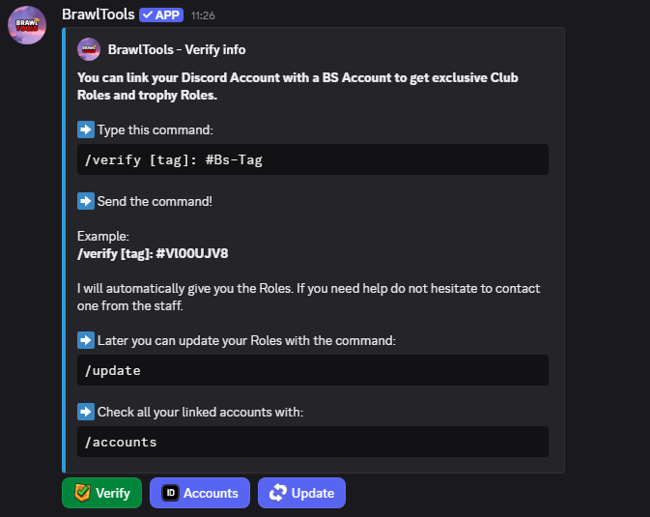Click arrow emoji beside Later you can update
Image resolution: width=650 pixels, height=517 pixels.
[86, 340]
